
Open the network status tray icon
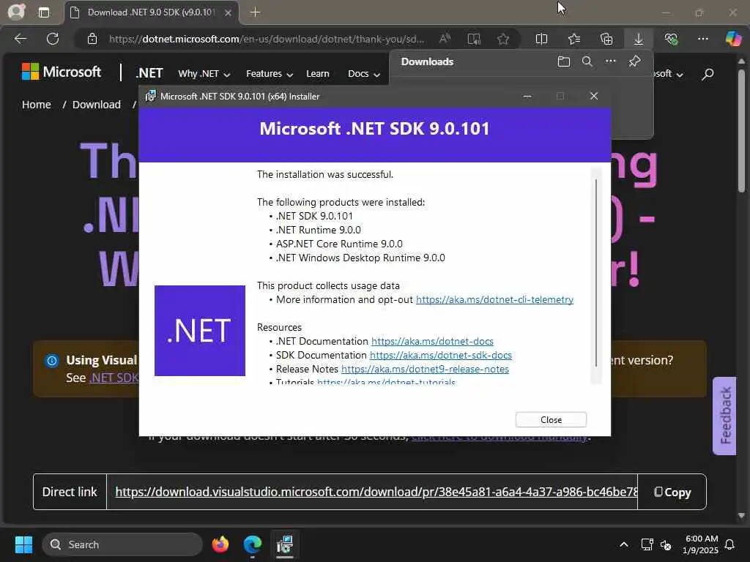pyautogui.click(x=647, y=544)
